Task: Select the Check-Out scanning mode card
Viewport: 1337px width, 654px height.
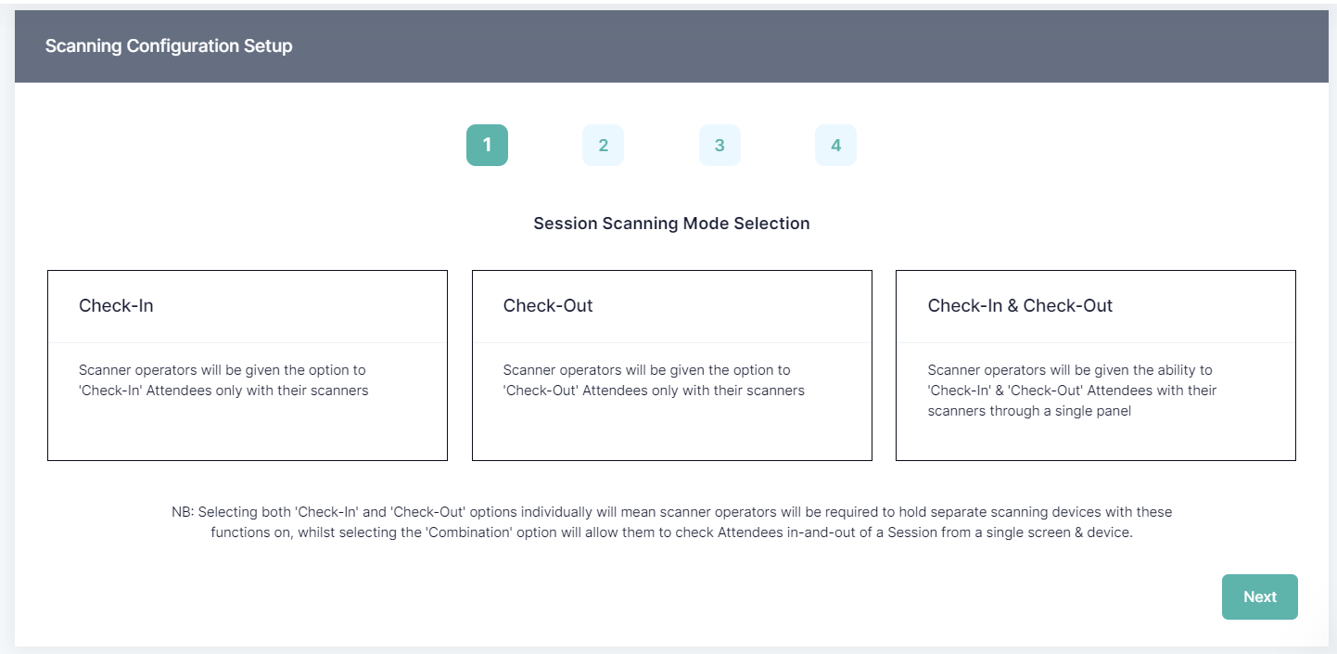Action: pyautogui.click(x=671, y=365)
